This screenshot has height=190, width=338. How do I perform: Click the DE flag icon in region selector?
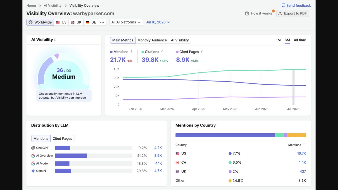[x=87, y=22]
